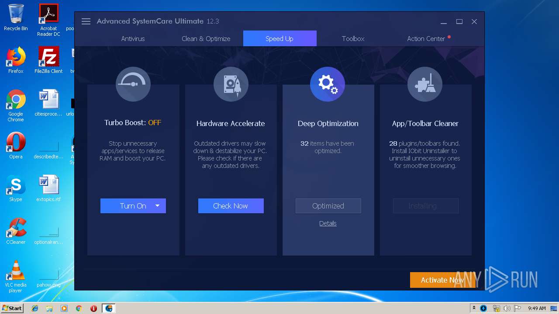Open the File Explorer taskbar icon
Screen dimensions: 559x314
click(x=49, y=308)
